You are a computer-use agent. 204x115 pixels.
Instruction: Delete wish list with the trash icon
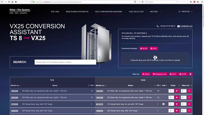(190, 74)
